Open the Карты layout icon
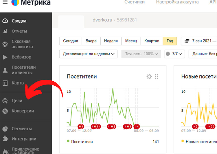Image resolution: width=217 pixels, height=154 pixels. [x=5, y=83]
